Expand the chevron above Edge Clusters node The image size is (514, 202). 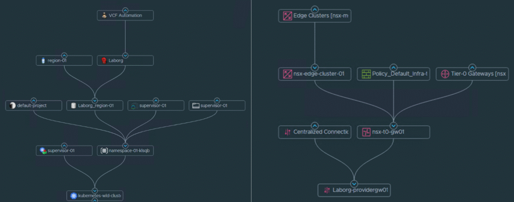315,9
